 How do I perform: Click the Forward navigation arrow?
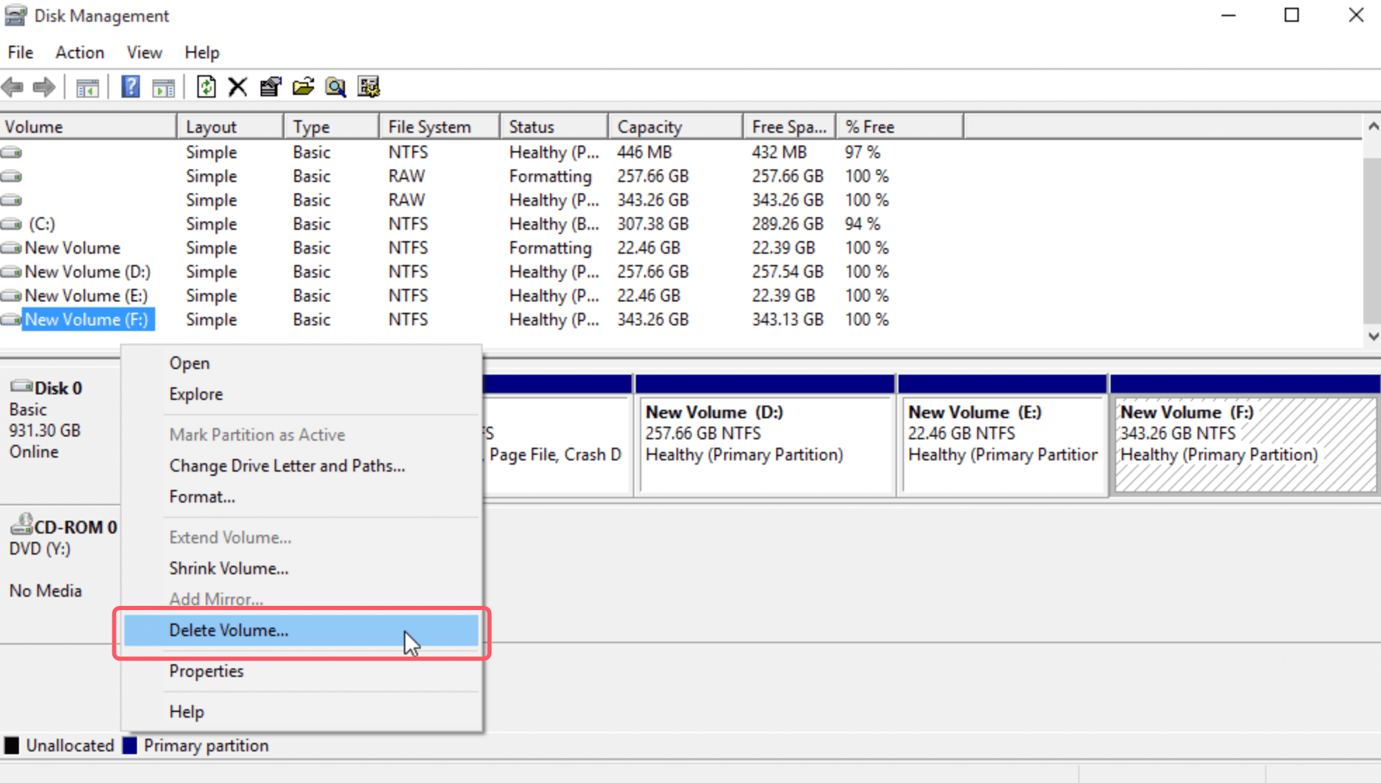[x=44, y=86]
